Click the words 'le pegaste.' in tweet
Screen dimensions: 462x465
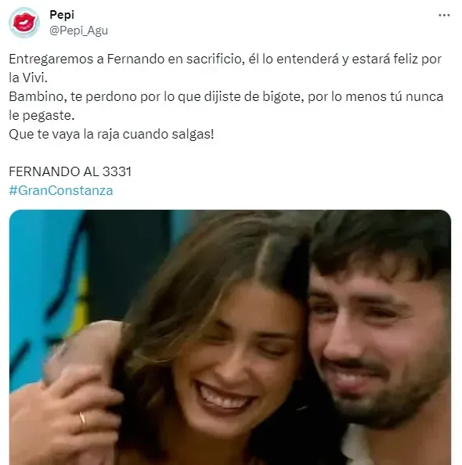coord(42,115)
